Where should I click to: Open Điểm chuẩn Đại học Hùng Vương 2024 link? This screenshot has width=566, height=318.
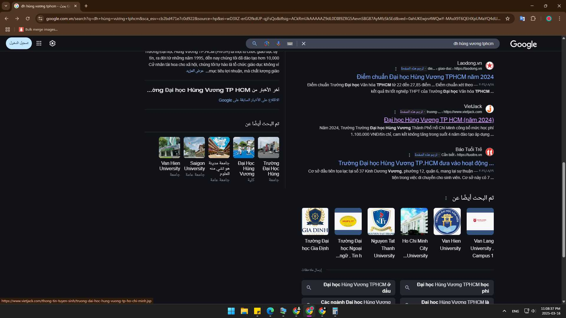pyautogui.click(x=425, y=77)
